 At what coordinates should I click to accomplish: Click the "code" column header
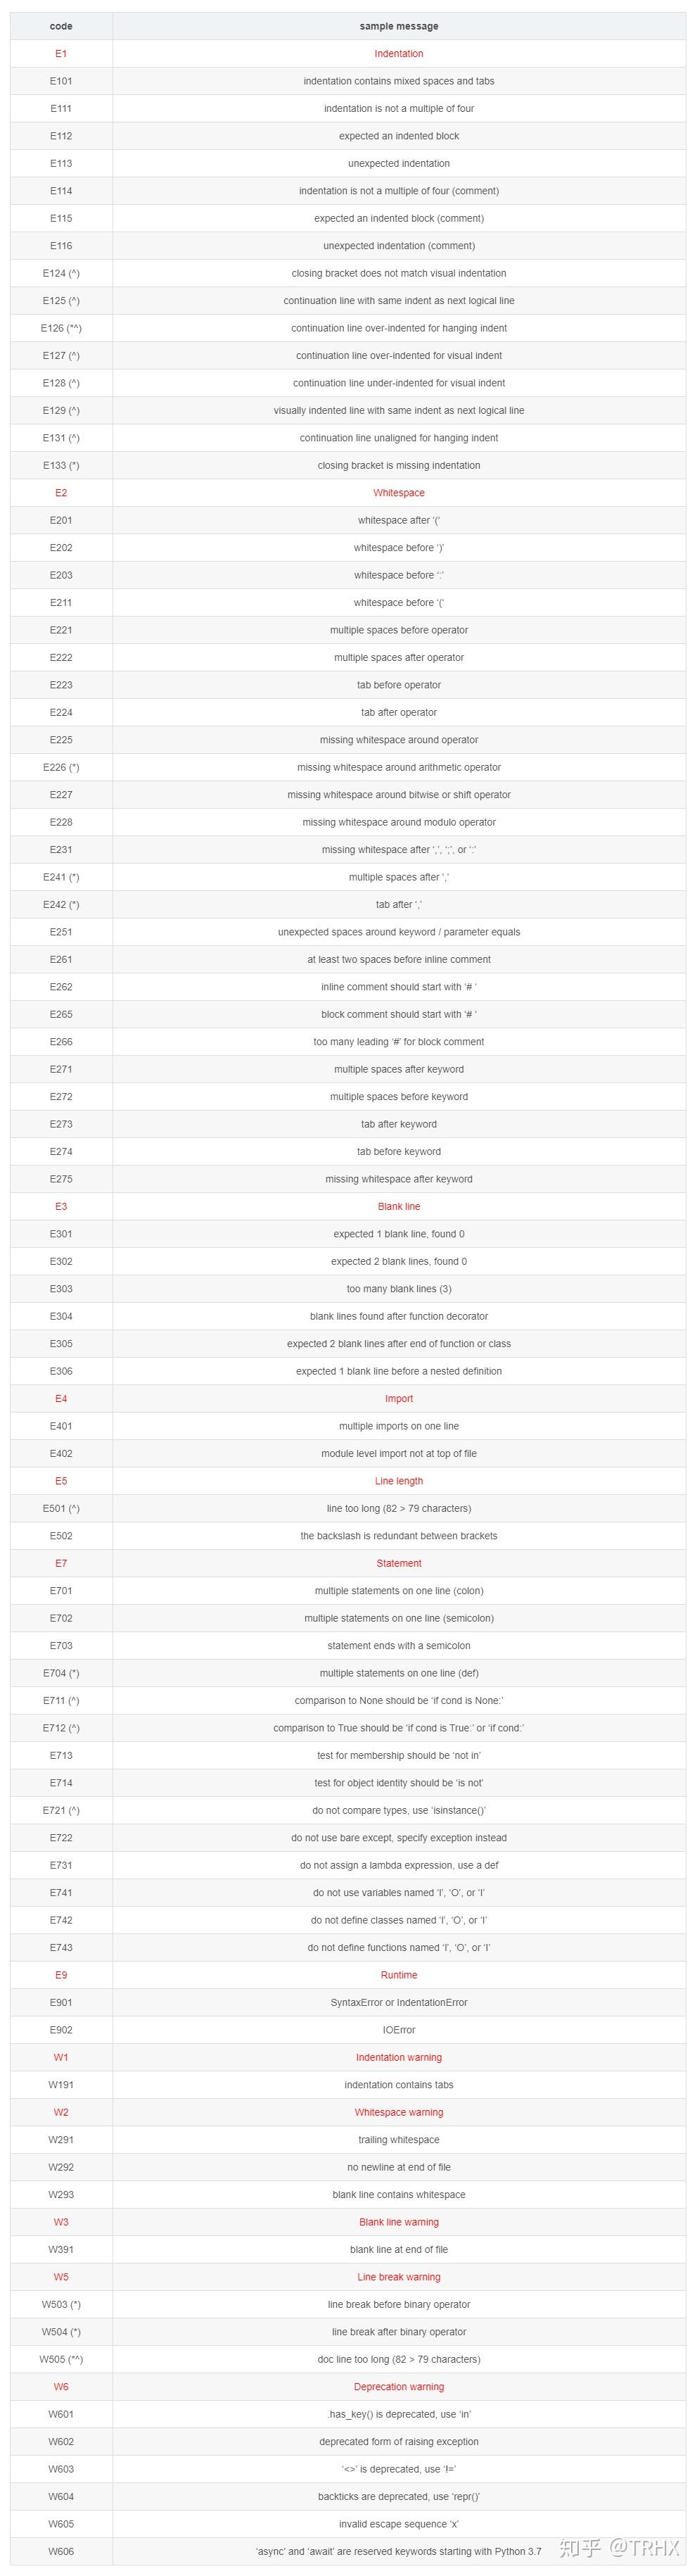coord(61,26)
